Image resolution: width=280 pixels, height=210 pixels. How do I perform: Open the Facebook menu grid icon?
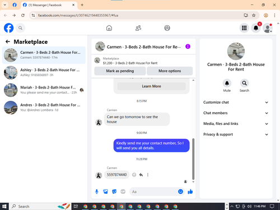[x=244, y=28]
